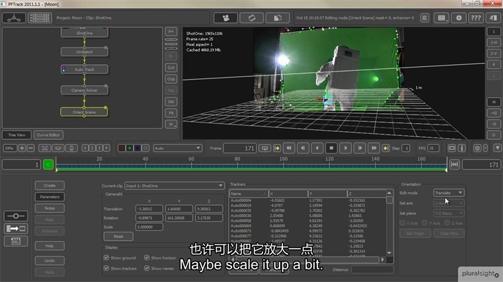The image size is (503, 282).
Task: Open the tree node view icon
Action: click(x=14, y=18)
